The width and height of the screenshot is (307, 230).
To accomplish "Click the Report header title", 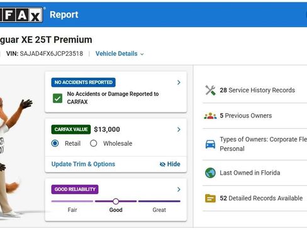I will coord(64,14).
